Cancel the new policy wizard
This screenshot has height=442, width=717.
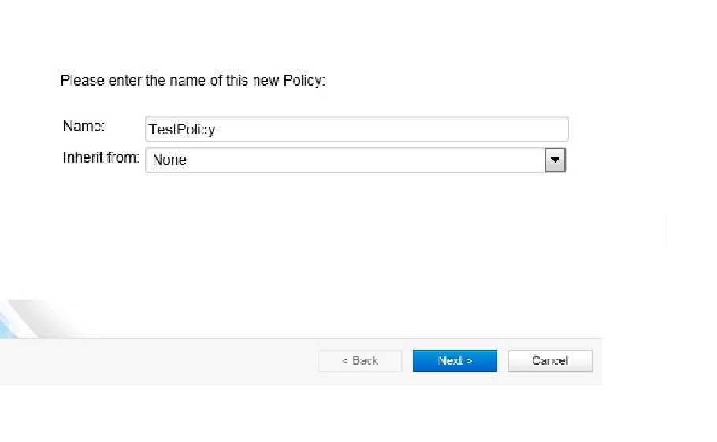(549, 361)
